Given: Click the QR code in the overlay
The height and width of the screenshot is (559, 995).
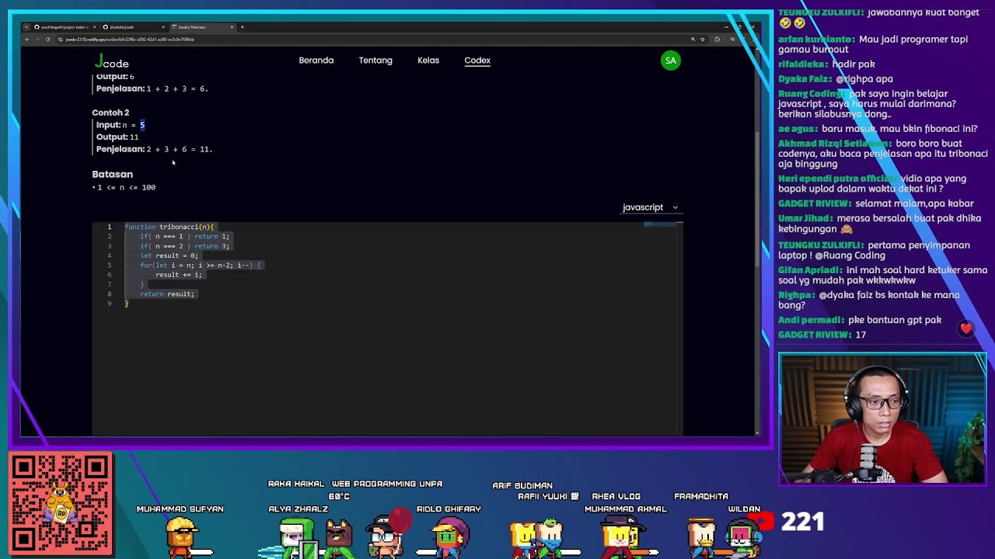Looking at the screenshot, I should point(61,505).
